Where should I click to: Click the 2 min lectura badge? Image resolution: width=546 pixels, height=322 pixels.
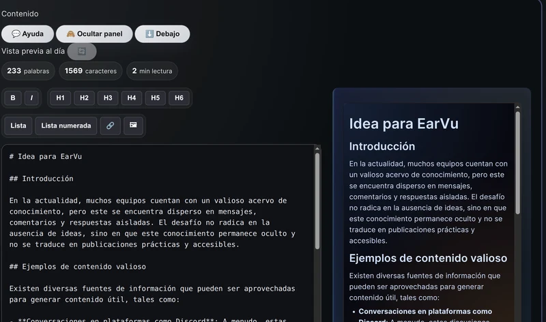point(152,71)
